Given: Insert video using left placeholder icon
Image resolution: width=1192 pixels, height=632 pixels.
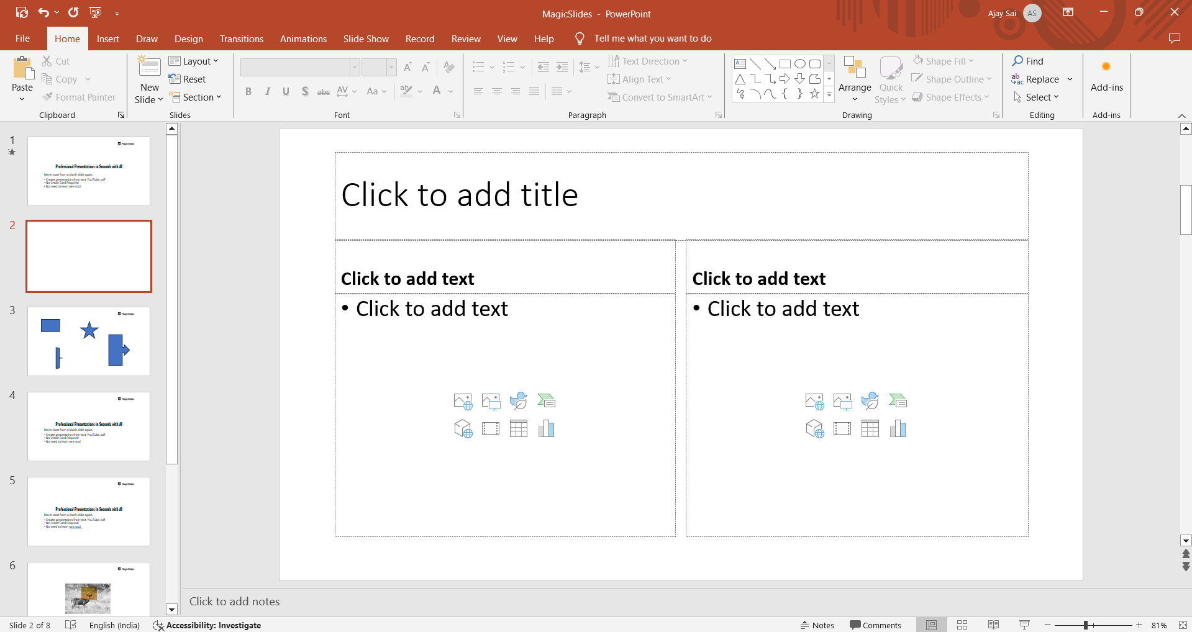Looking at the screenshot, I should click(491, 428).
